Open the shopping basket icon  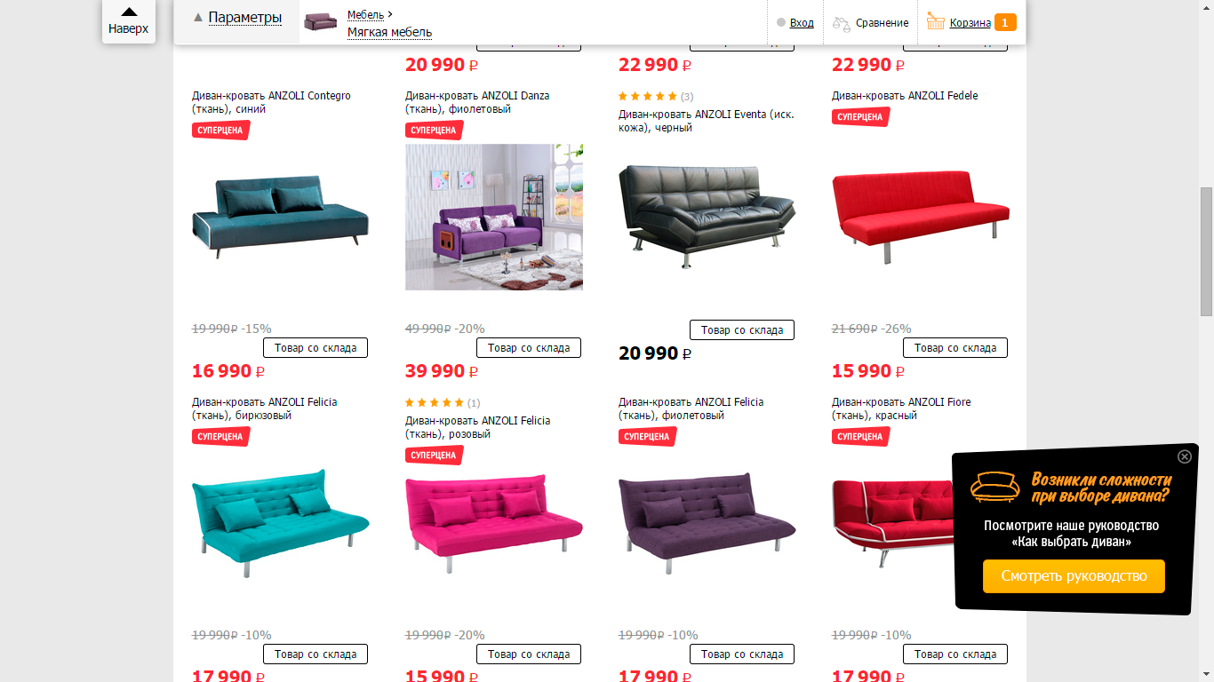pos(935,20)
